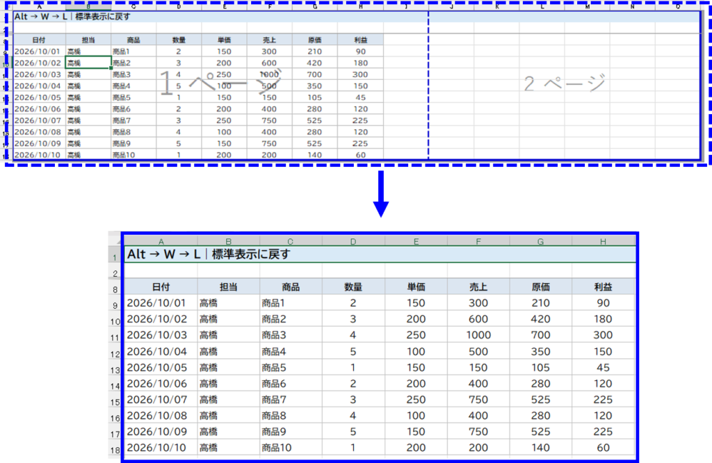Click the 日付 header in page break preview
712x463 pixels.
click(39, 40)
